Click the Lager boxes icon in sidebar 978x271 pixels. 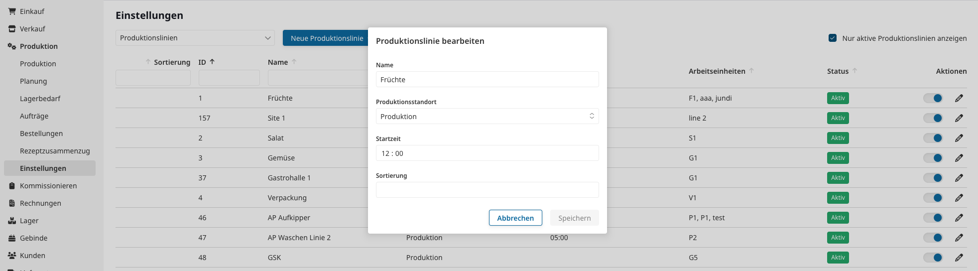12,221
